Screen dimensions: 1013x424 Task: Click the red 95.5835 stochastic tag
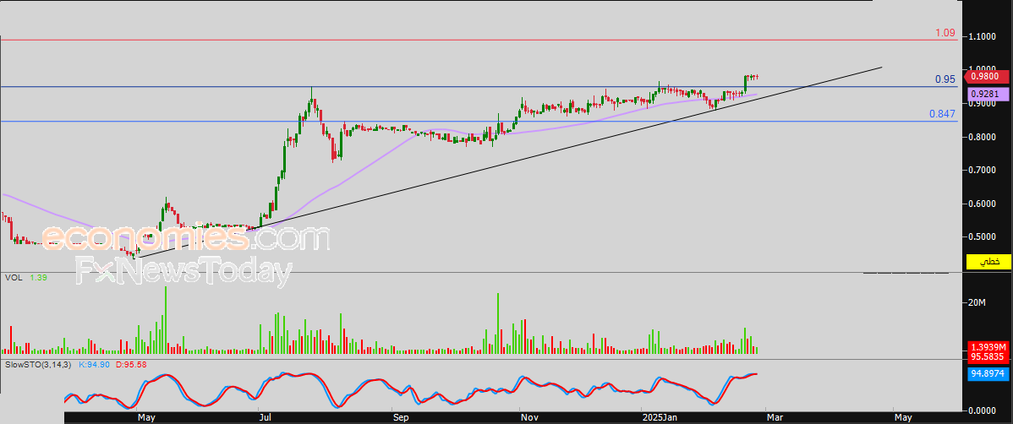(x=988, y=356)
